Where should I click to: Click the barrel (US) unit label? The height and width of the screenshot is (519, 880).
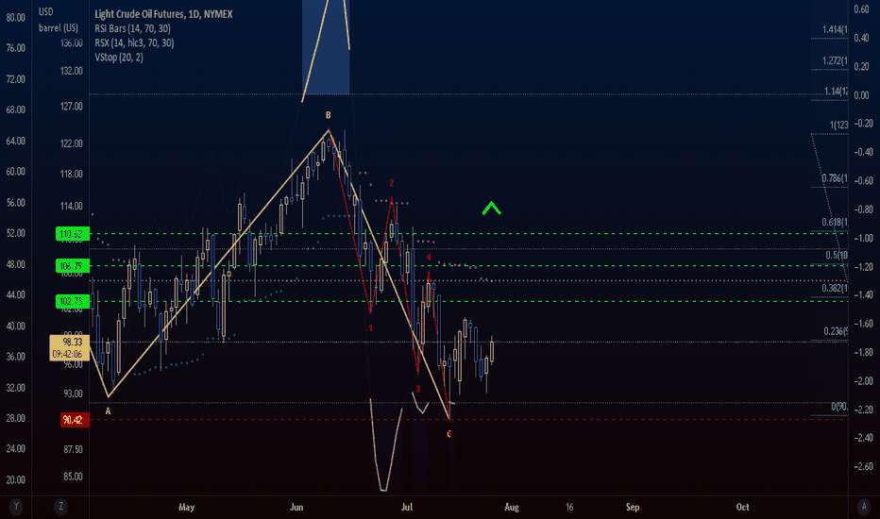coord(59,27)
